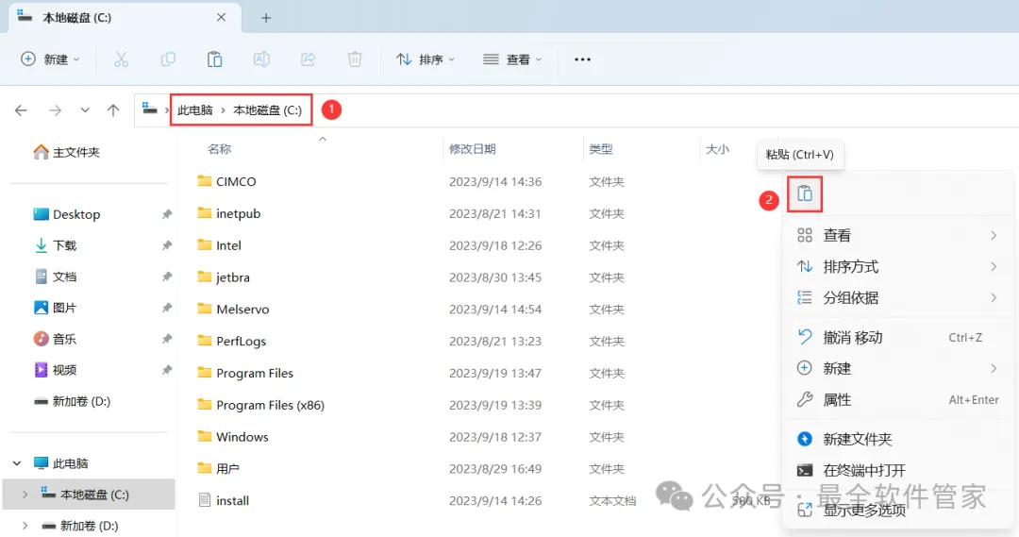Go back with the left arrow

pos(21,110)
